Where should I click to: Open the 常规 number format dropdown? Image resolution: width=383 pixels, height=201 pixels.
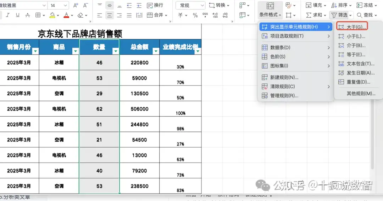(x=202, y=5)
